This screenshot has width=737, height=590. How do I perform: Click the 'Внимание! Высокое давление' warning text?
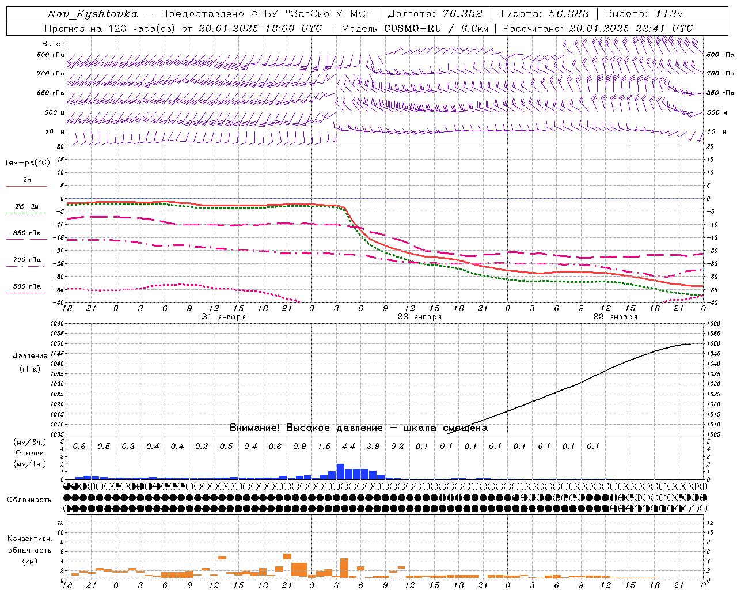coord(306,428)
